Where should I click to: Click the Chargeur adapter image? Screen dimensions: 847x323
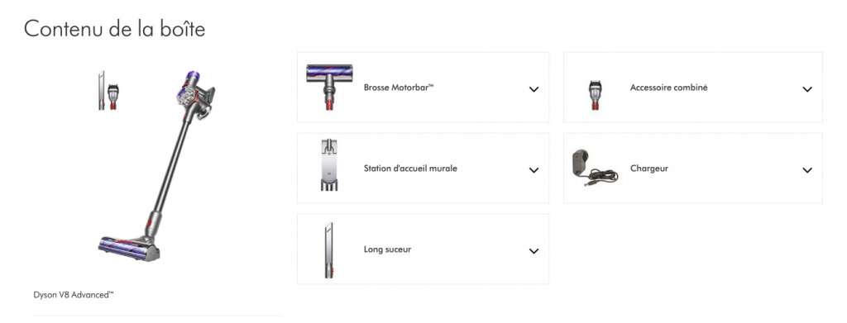[x=595, y=169]
